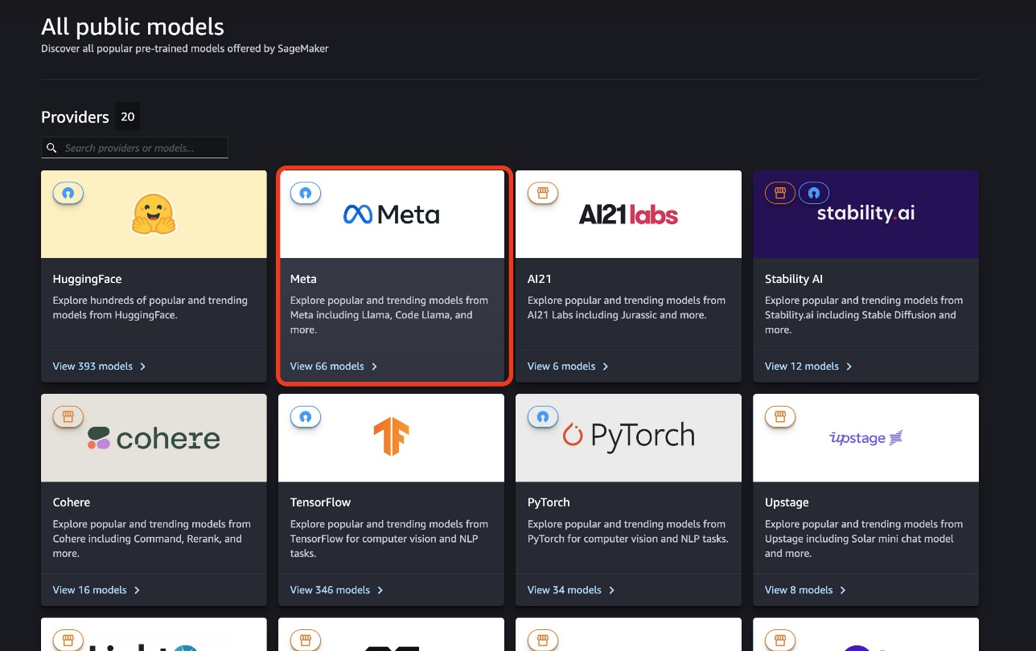The image size is (1036, 651).
Task: Select the Stability AI card title
Action: point(794,279)
